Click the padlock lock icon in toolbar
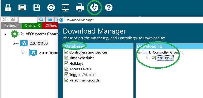This screenshot has width=203, height=98. coord(8,7)
